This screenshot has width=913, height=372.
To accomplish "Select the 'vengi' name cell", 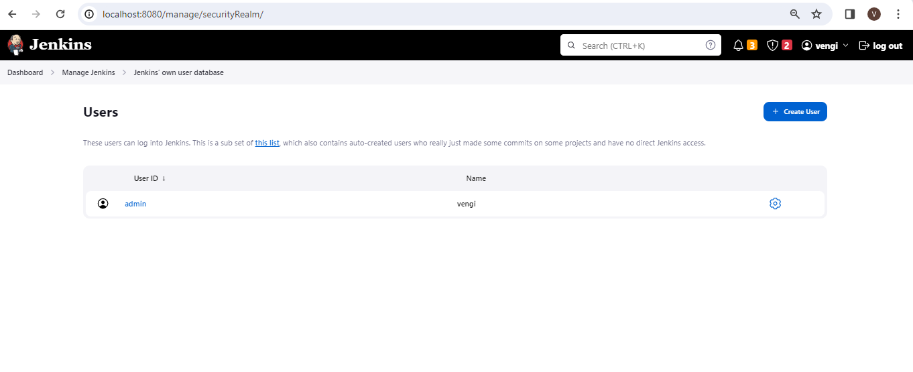I will (x=467, y=204).
